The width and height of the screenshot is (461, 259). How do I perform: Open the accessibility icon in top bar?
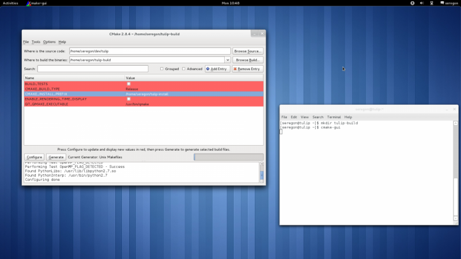(x=412, y=3)
